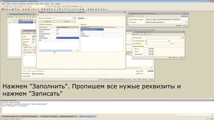Open the Сервис menu
This screenshot has width=214, height=120.
47,4
